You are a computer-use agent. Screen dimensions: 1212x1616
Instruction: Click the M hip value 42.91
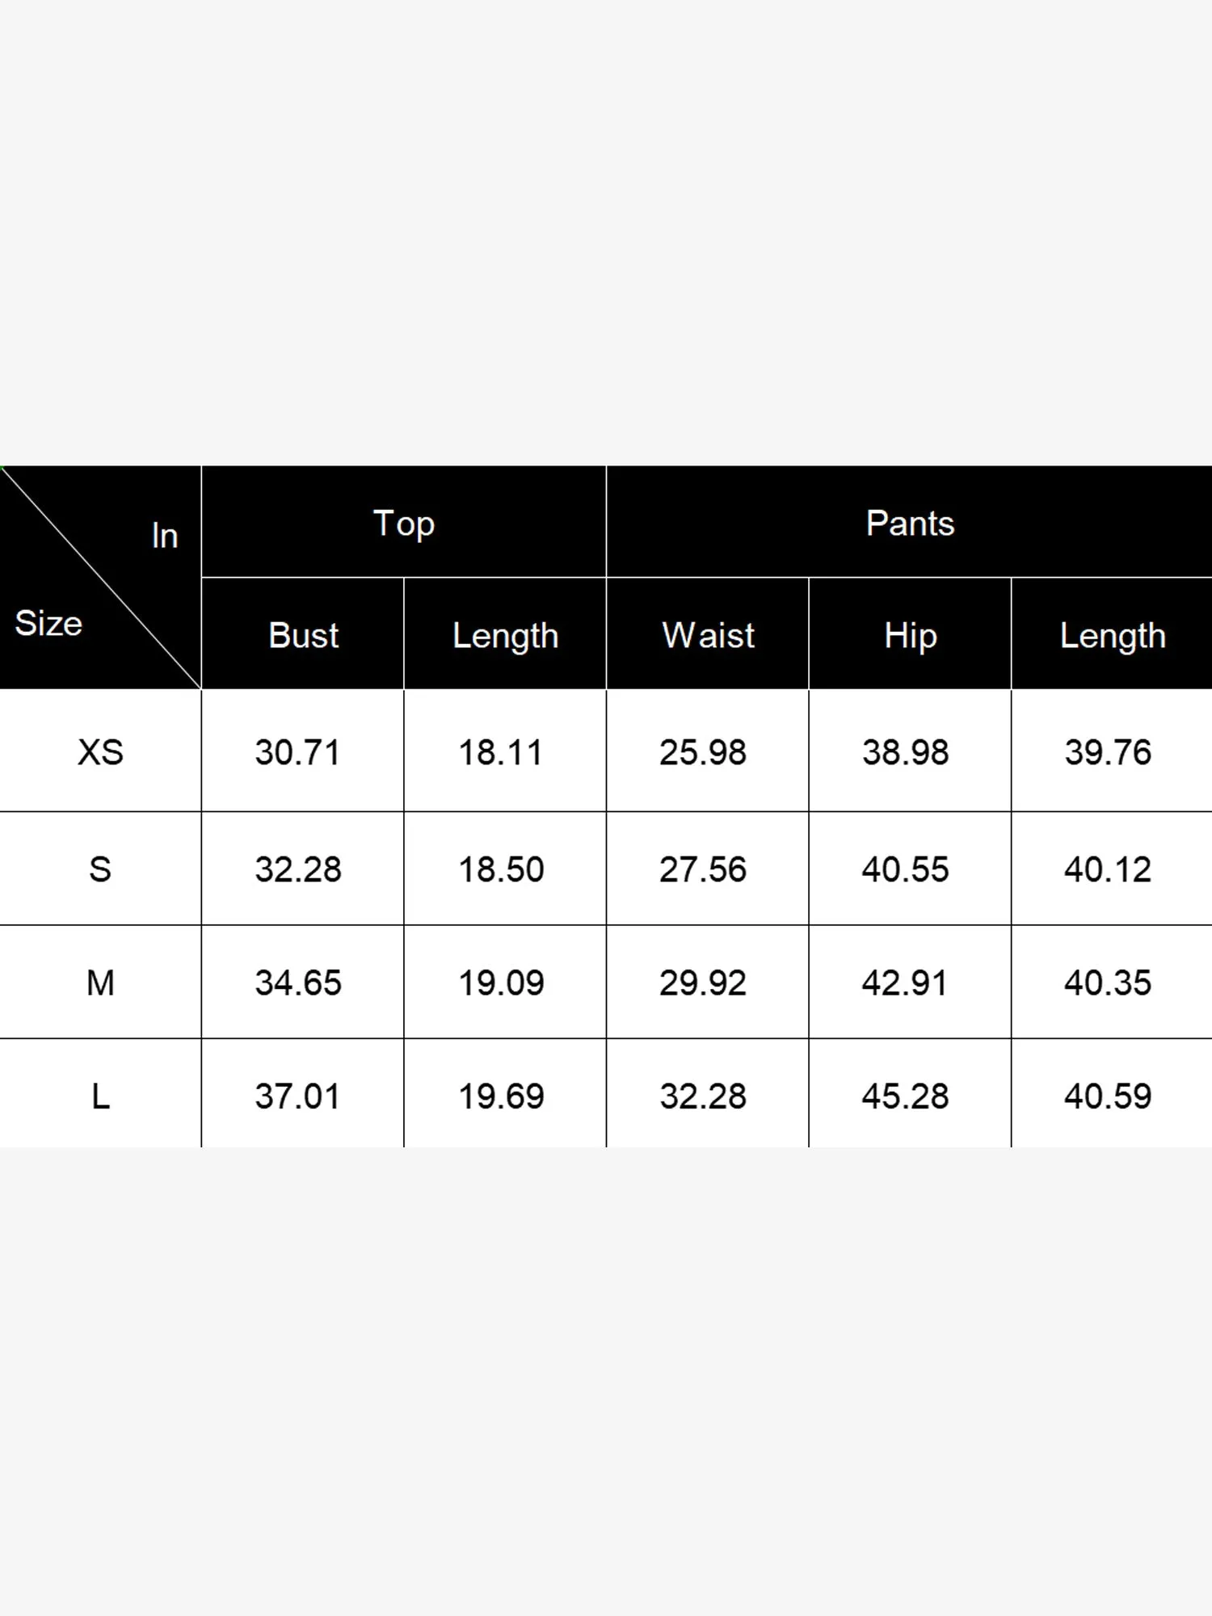point(905,983)
